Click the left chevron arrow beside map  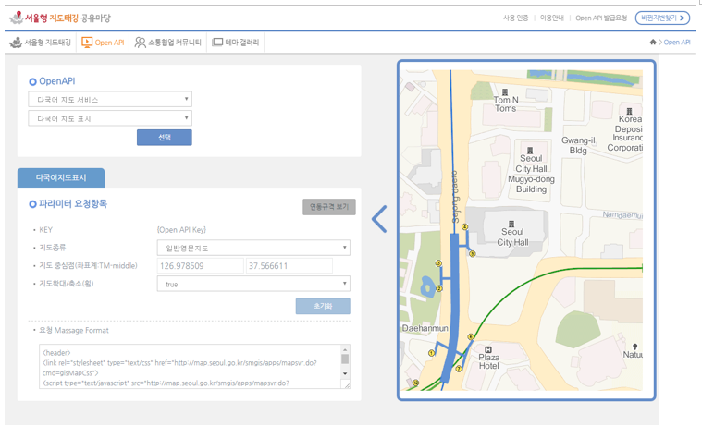[x=379, y=219]
